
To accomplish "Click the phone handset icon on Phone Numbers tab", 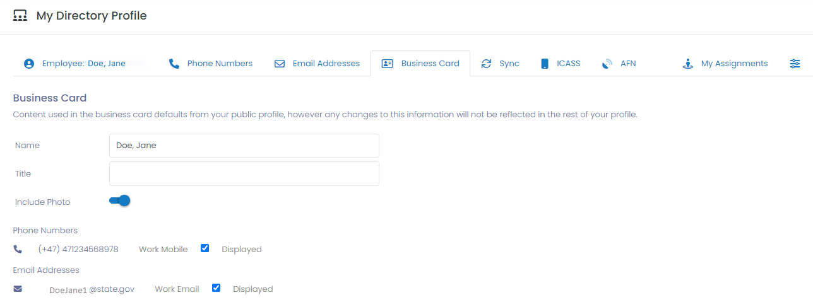I will click(174, 64).
